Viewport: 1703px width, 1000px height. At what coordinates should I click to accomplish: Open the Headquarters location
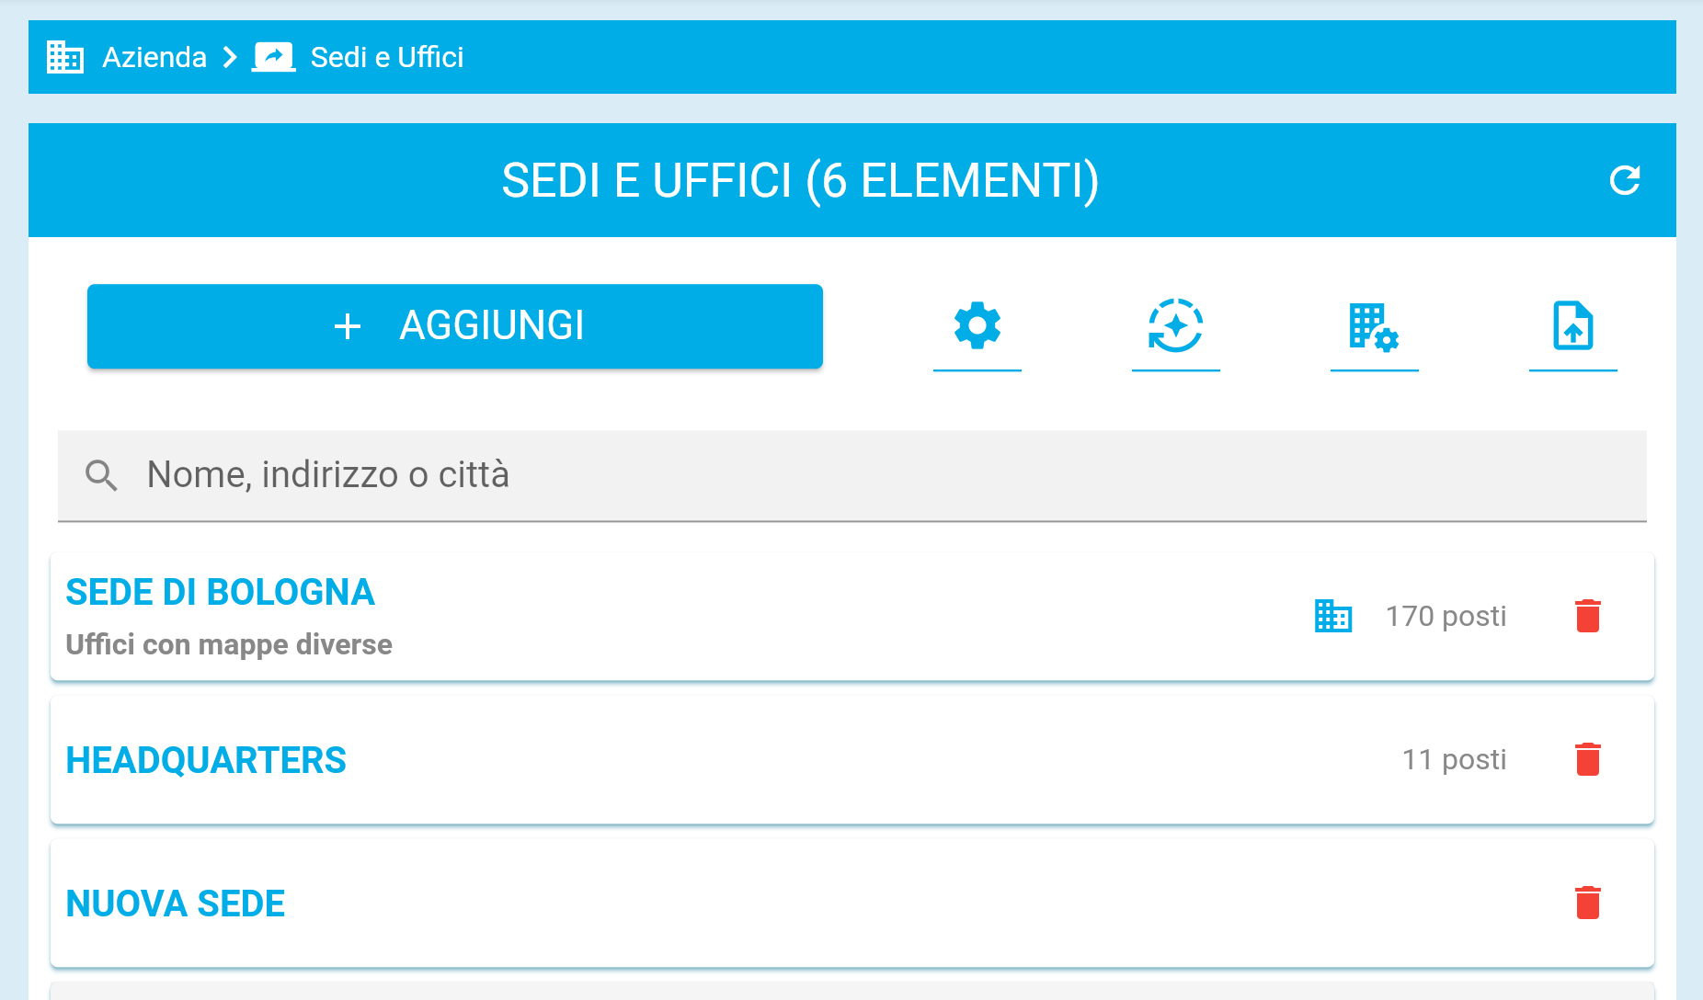coord(206,761)
